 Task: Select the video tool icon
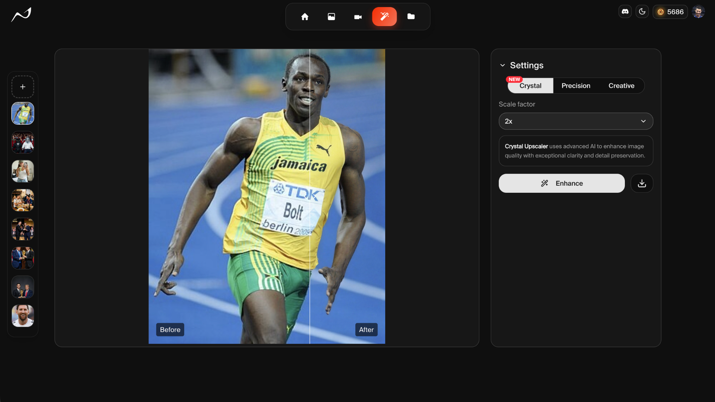[x=358, y=17]
